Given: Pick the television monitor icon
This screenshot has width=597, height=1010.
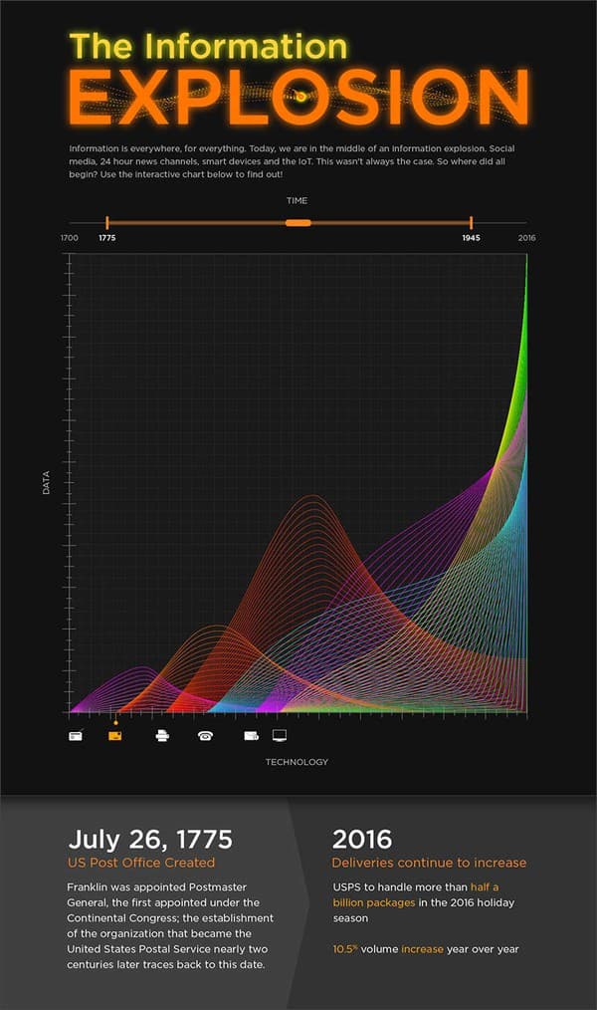Looking at the screenshot, I should click(x=280, y=736).
